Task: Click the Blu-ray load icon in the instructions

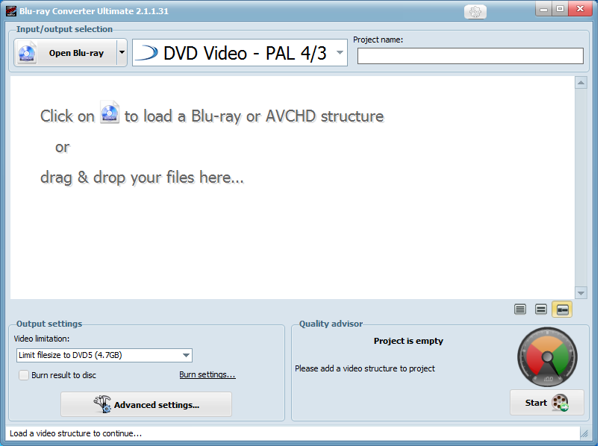Action: pyautogui.click(x=110, y=113)
